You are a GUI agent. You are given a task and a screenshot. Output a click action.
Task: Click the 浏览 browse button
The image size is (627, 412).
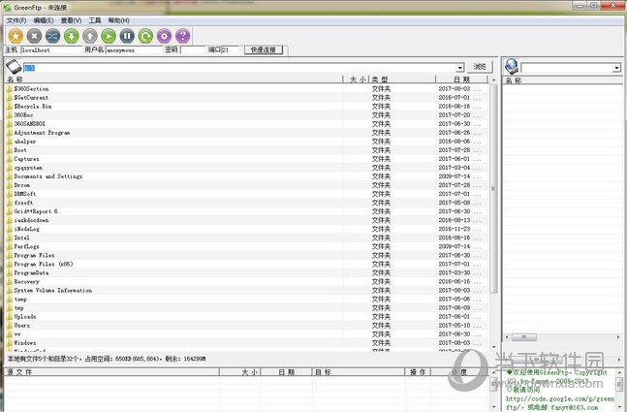coord(481,67)
